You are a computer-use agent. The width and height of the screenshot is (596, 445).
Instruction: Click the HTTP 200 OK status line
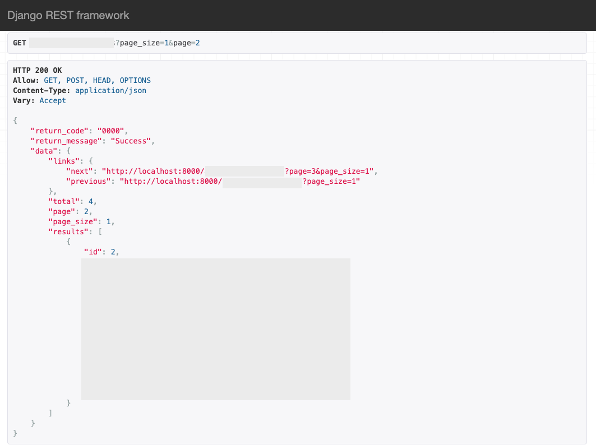point(37,70)
